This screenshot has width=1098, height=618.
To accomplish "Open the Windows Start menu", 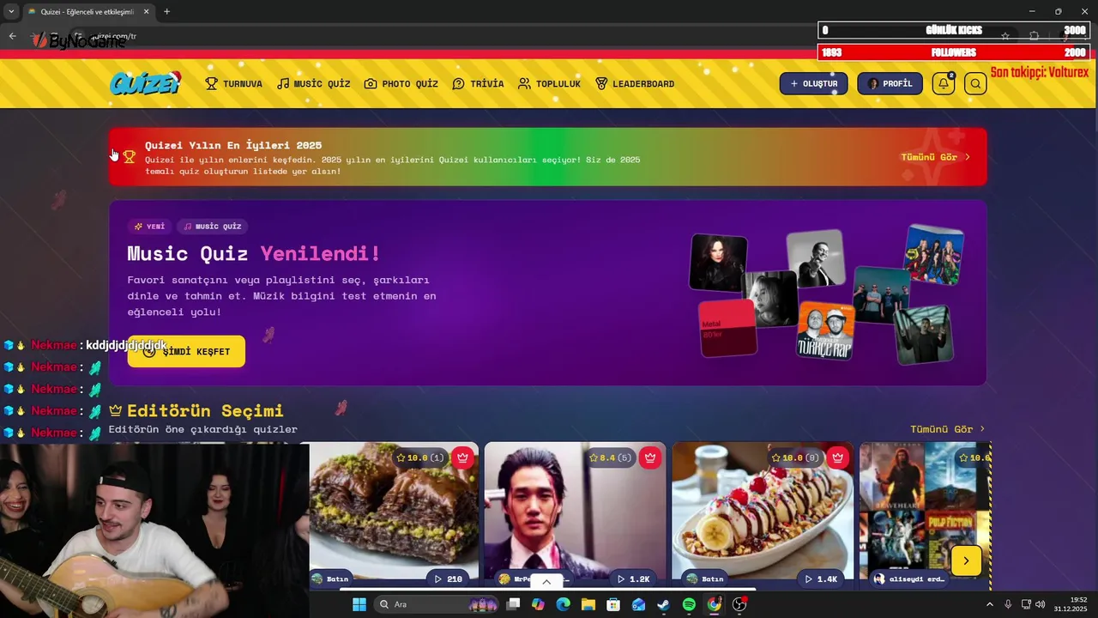I will pyautogui.click(x=359, y=604).
